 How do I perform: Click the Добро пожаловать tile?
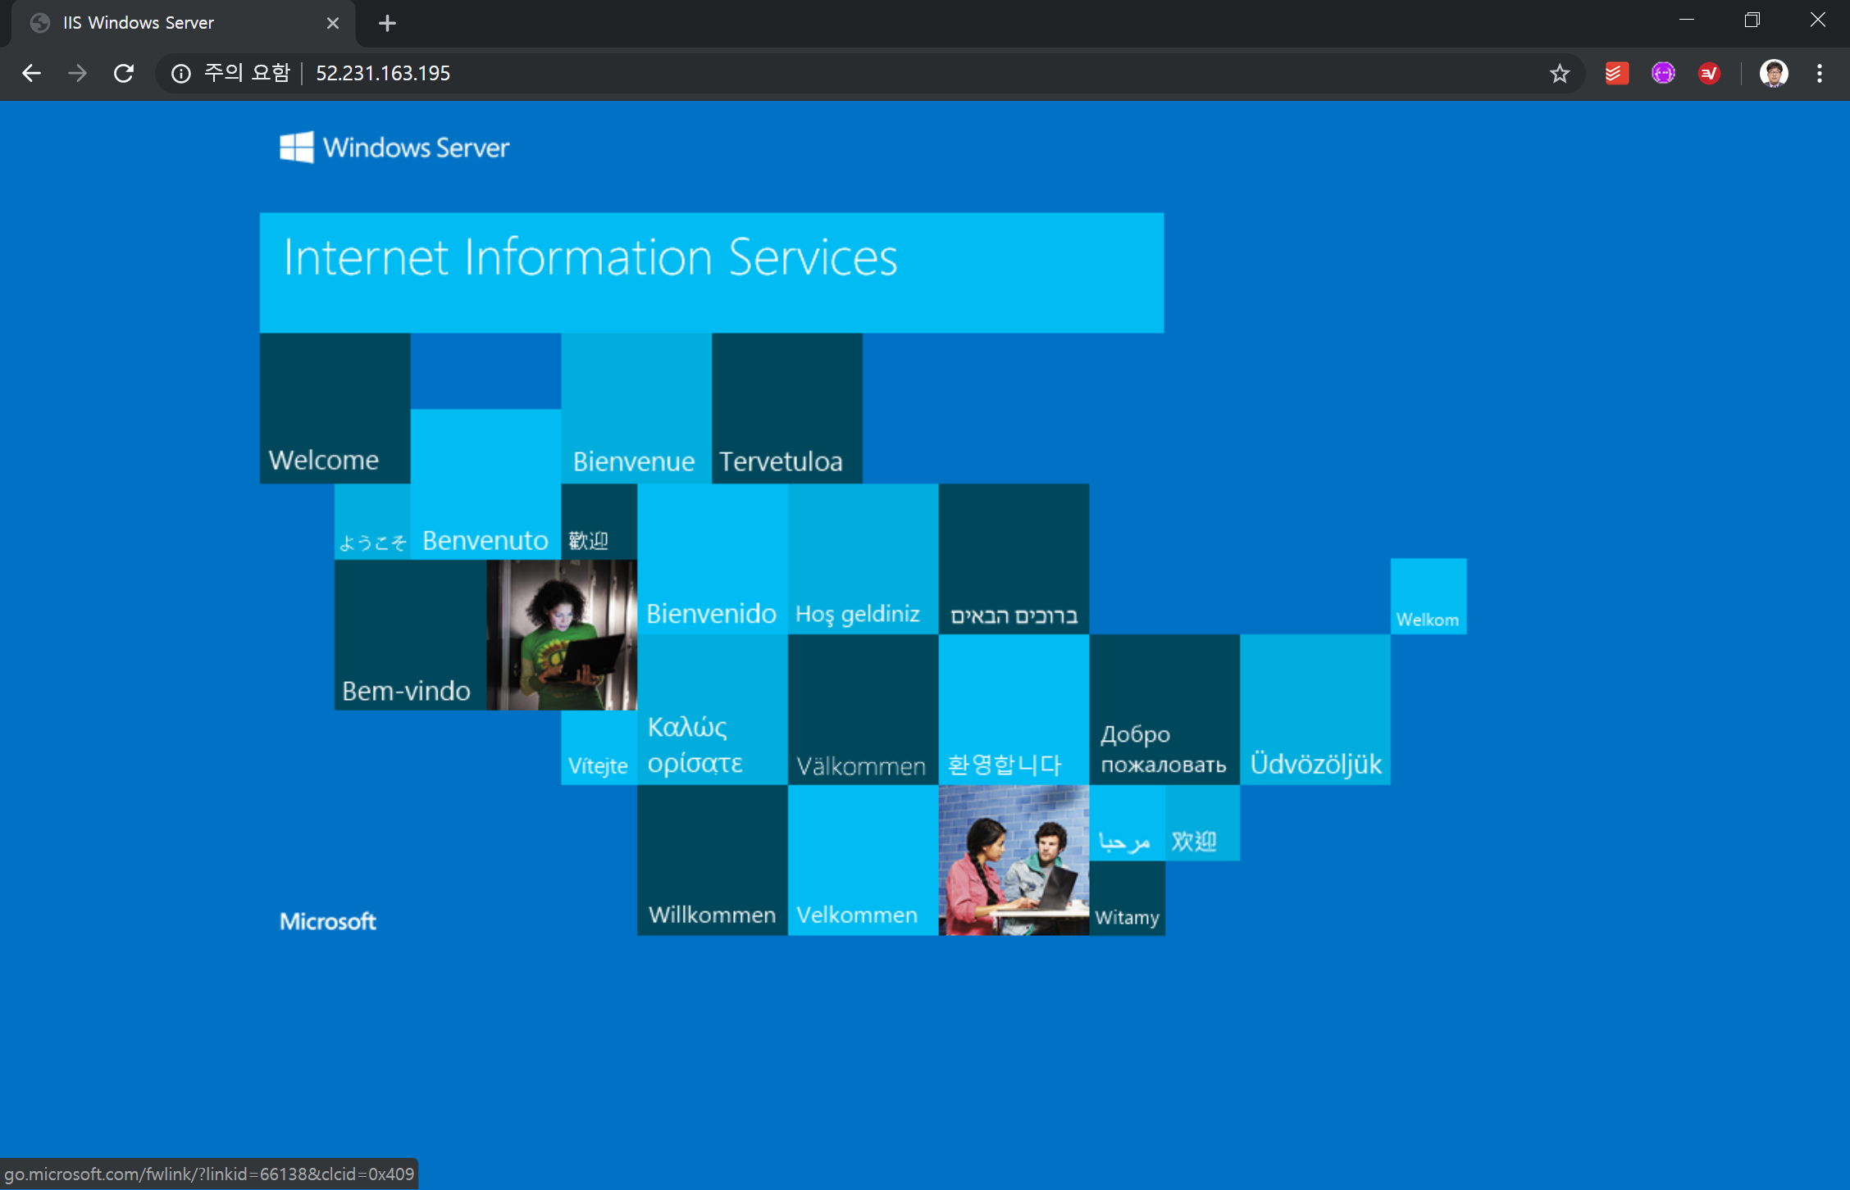1165,710
